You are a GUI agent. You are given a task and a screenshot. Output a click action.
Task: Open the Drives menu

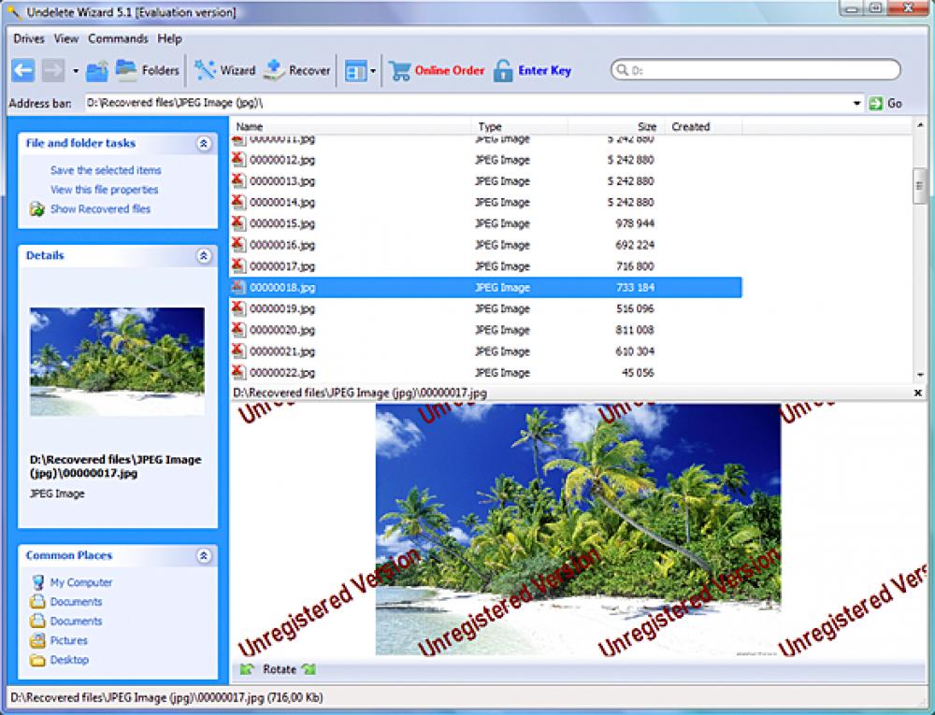tap(27, 38)
